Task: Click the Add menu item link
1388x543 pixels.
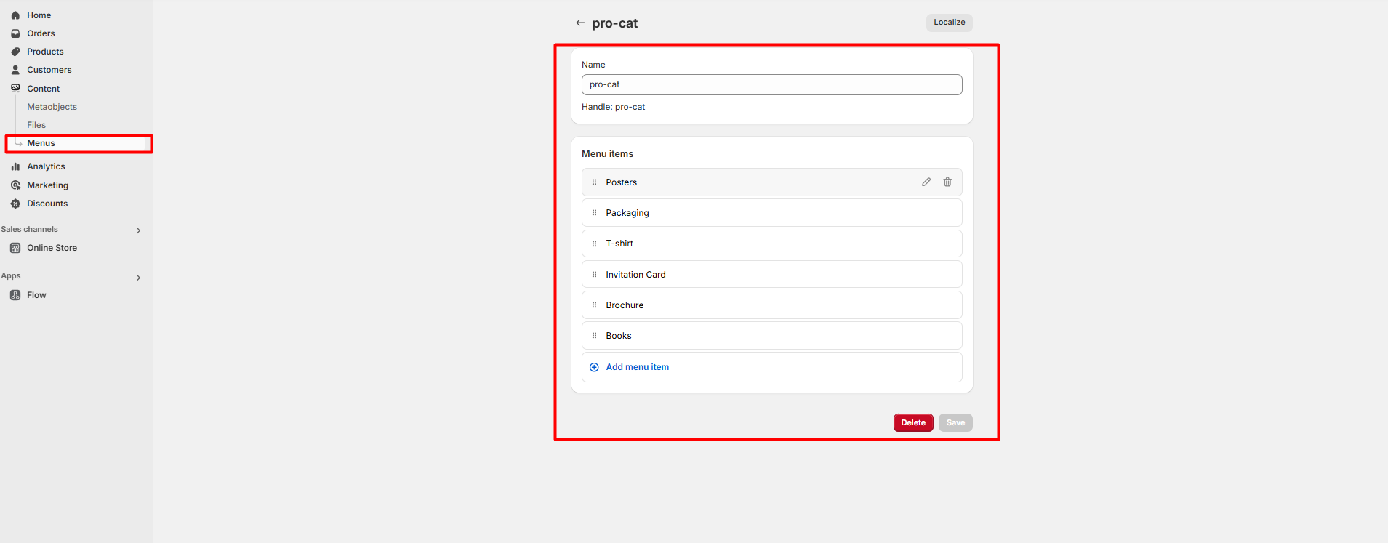Action: coord(637,367)
